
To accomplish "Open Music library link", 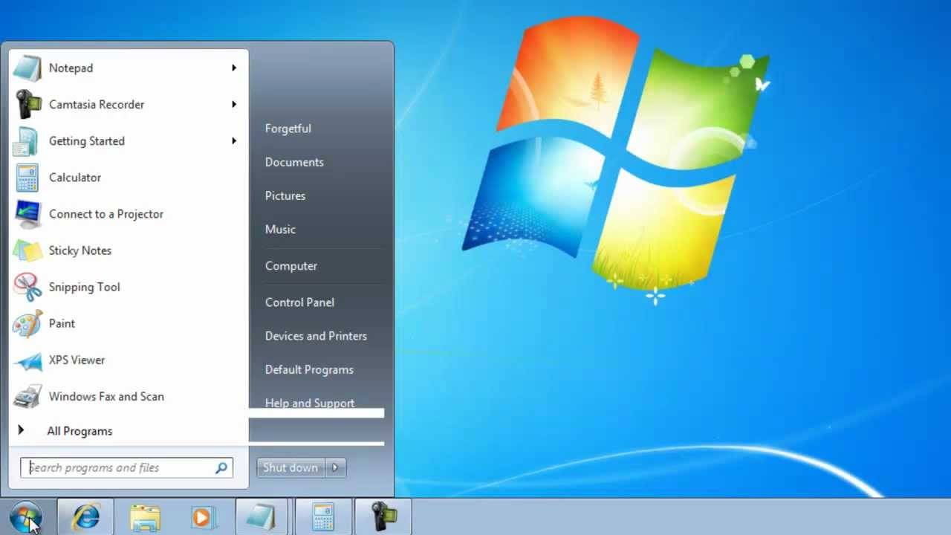I will [280, 229].
